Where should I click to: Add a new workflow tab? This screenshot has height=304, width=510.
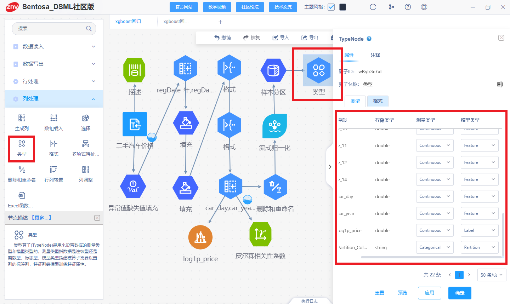(x=220, y=22)
